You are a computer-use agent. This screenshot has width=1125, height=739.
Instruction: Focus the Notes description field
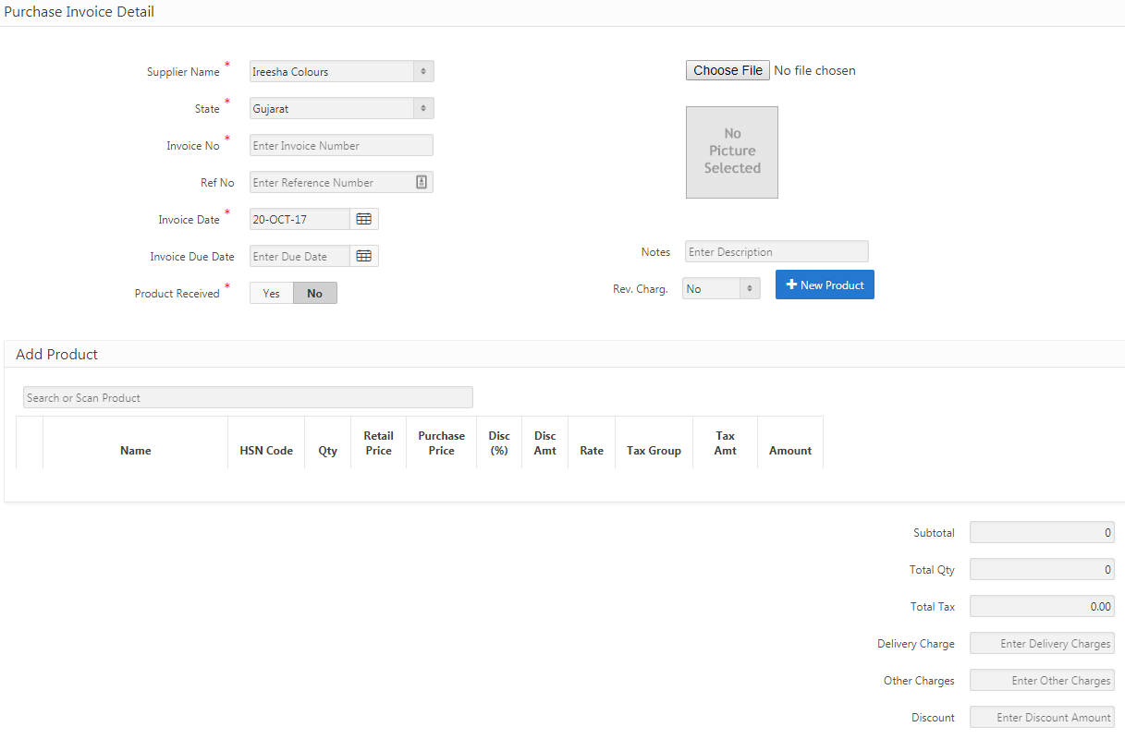(776, 251)
